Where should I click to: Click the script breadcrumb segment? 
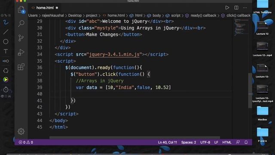point(173,15)
